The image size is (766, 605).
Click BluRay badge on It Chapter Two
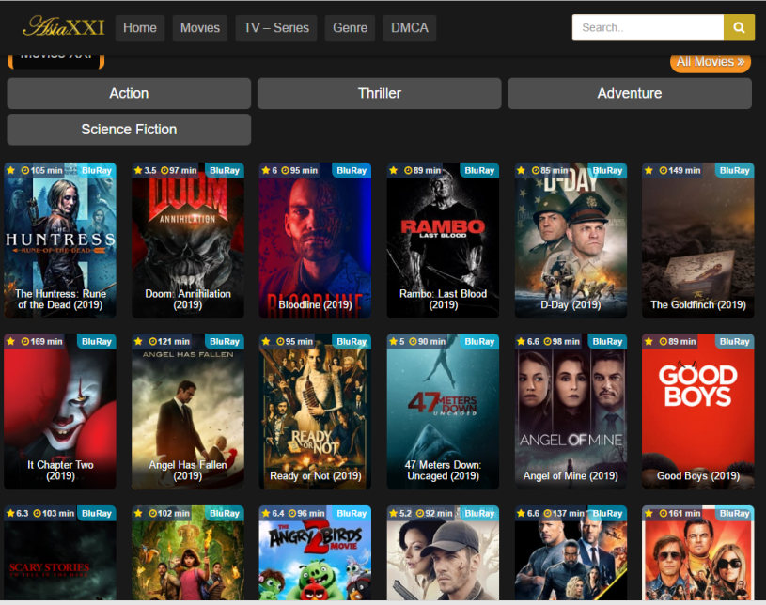pyautogui.click(x=96, y=342)
